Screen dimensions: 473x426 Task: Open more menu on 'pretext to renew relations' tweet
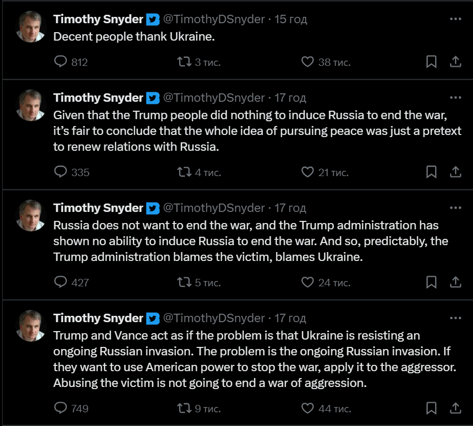coord(456,98)
